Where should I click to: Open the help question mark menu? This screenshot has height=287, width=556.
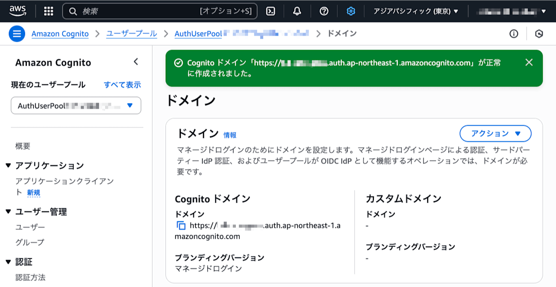tap(324, 11)
